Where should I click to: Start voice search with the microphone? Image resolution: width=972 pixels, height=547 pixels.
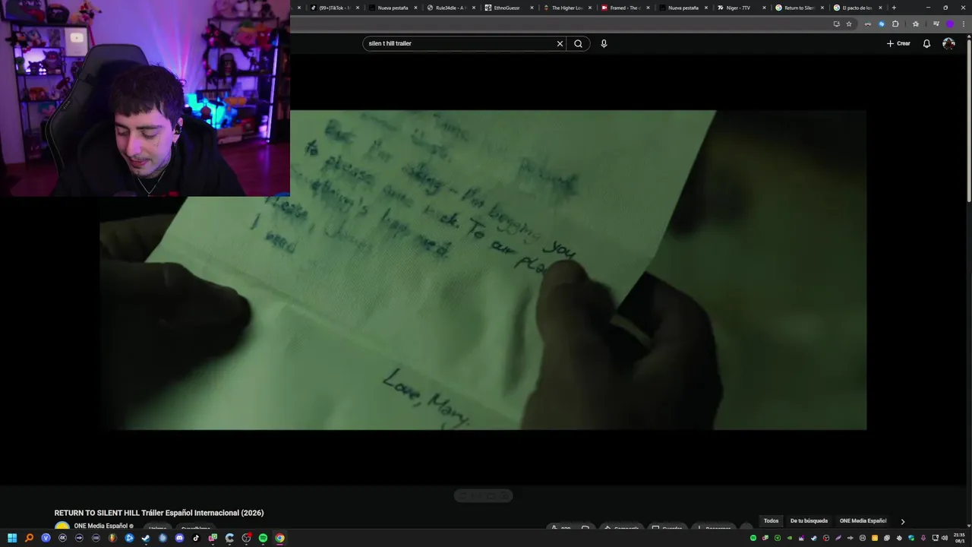pyautogui.click(x=604, y=43)
